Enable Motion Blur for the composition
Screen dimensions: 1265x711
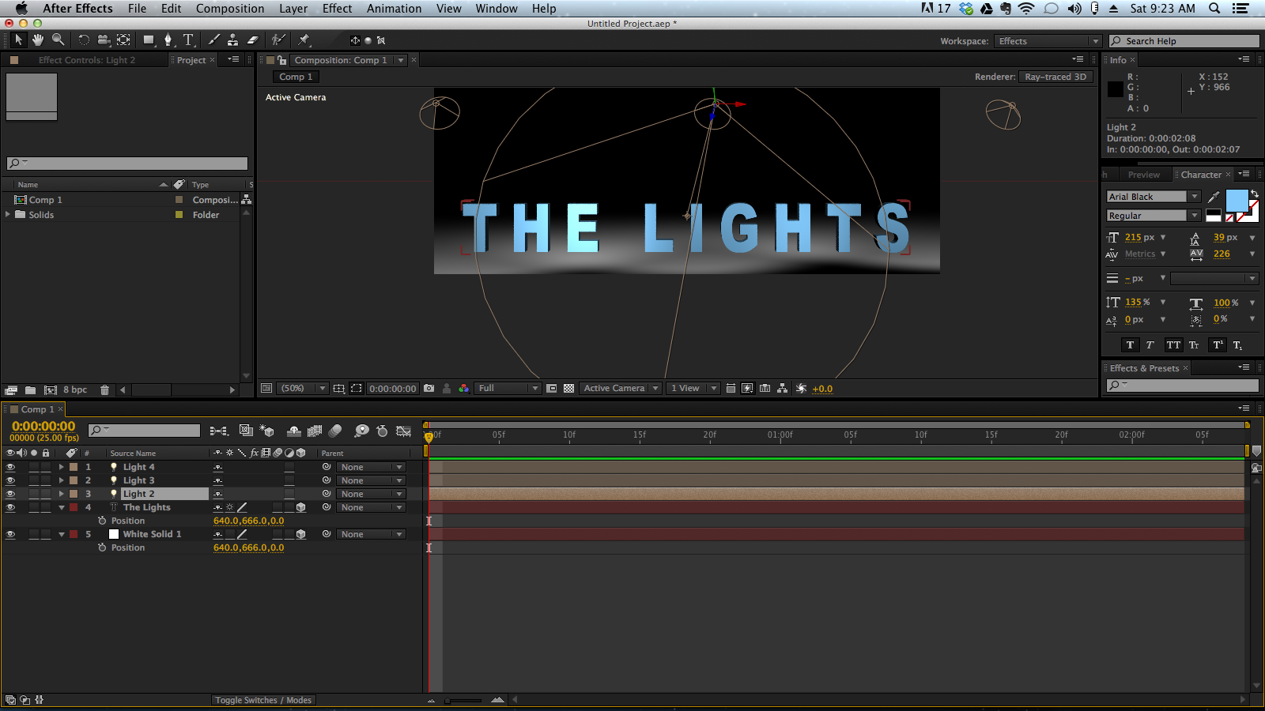[x=335, y=431]
